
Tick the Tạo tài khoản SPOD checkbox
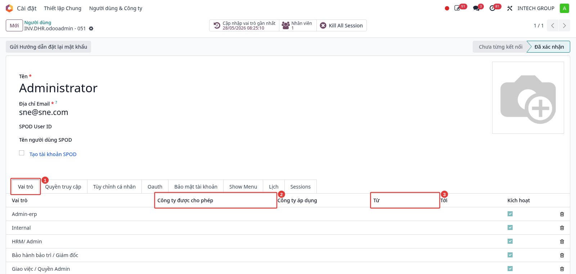22,153
